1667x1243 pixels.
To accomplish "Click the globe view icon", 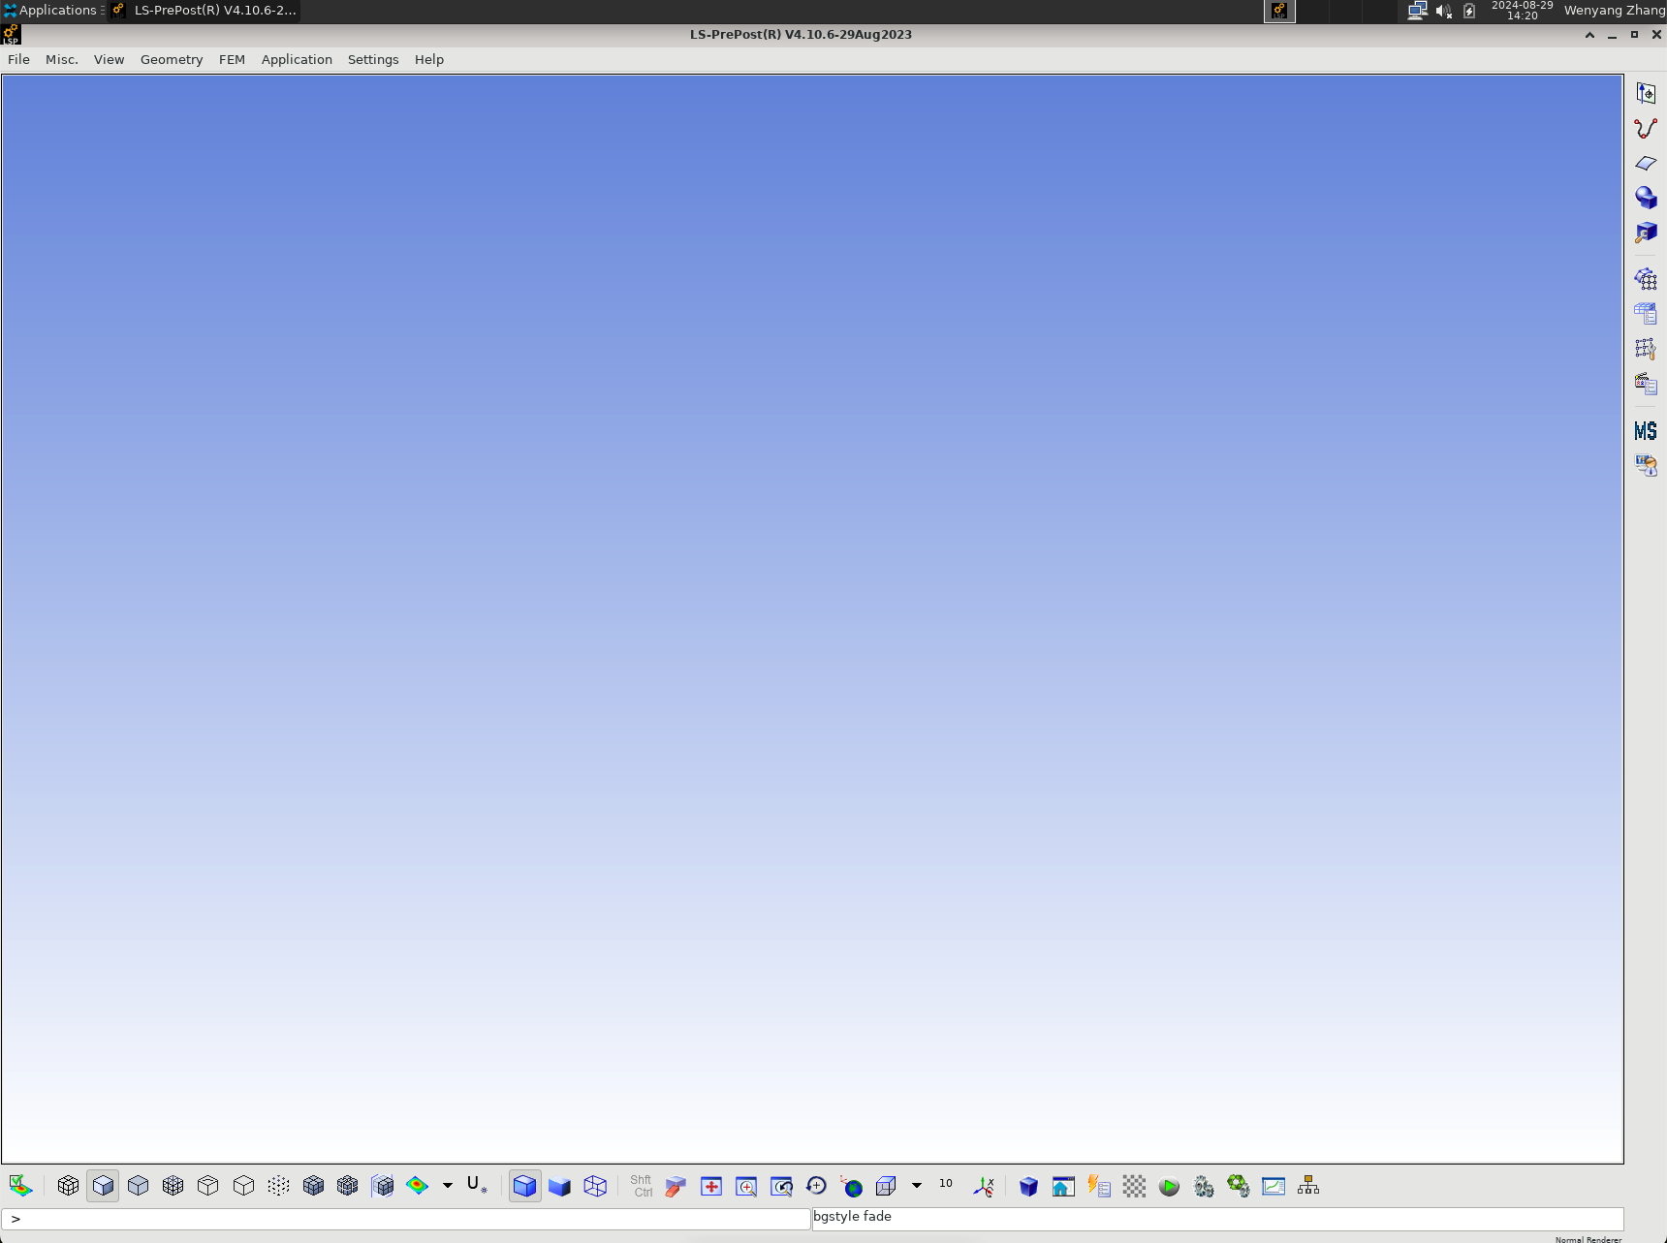I will pyautogui.click(x=852, y=1186).
